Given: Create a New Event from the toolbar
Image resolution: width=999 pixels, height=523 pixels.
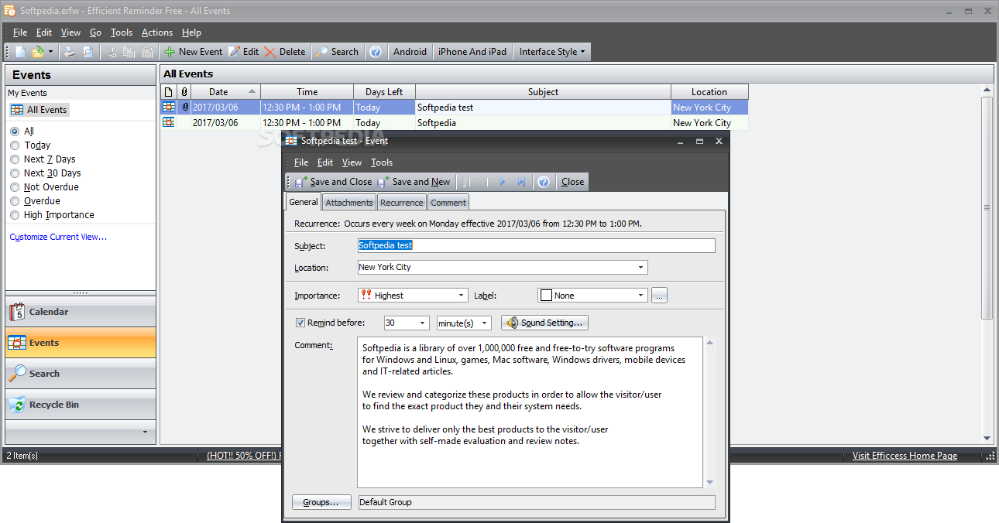Looking at the screenshot, I should tap(193, 52).
